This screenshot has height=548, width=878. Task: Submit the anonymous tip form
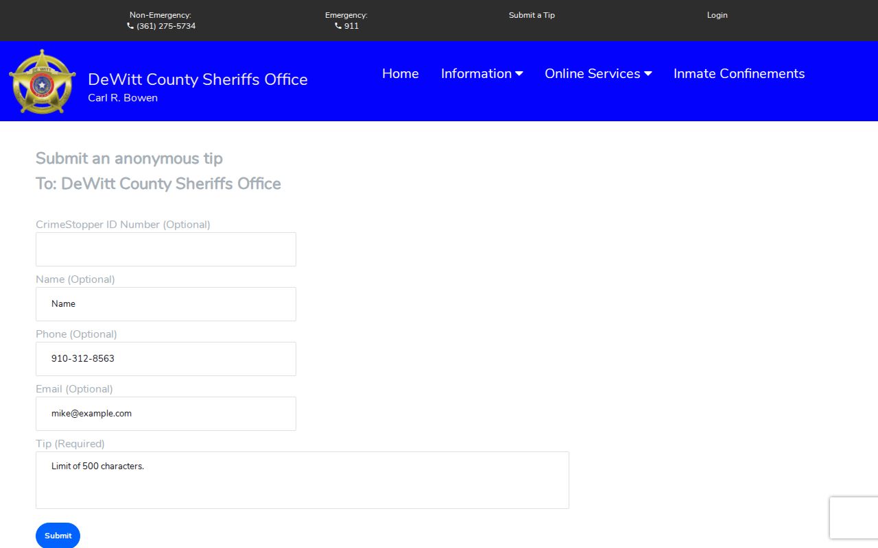tap(58, 536)
